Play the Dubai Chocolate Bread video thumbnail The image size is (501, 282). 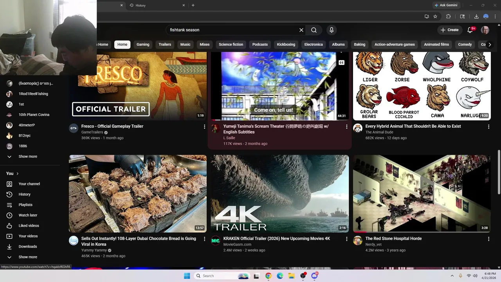click(138, 194)
